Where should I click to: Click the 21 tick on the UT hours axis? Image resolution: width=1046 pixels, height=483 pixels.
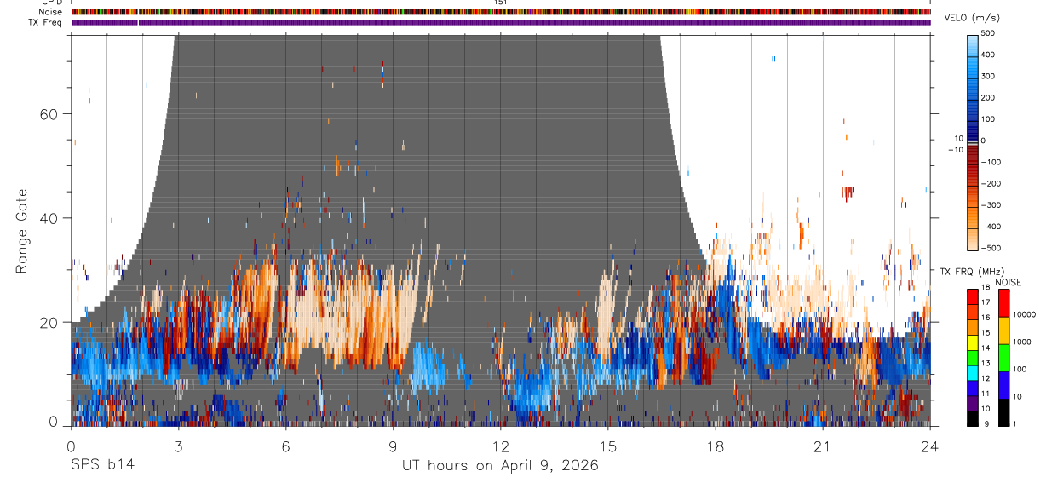[823, 446]
